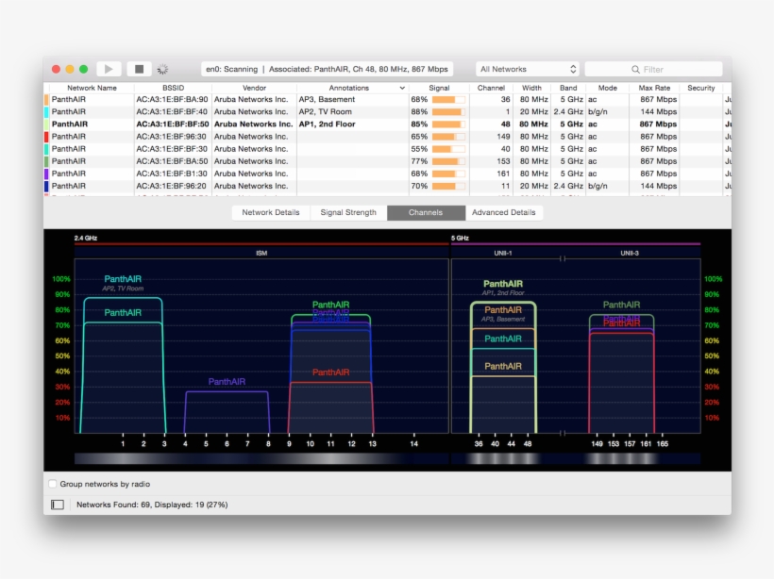Enable Group networks by radio
774x579 pixels.
pos(52,484)
